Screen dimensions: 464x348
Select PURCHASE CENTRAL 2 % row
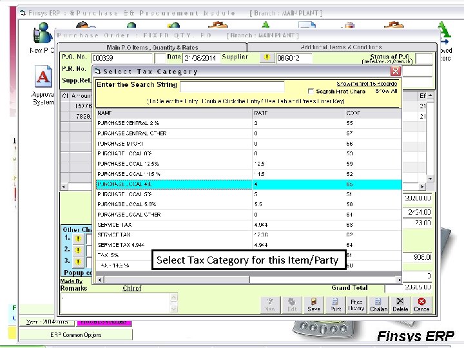249,123
